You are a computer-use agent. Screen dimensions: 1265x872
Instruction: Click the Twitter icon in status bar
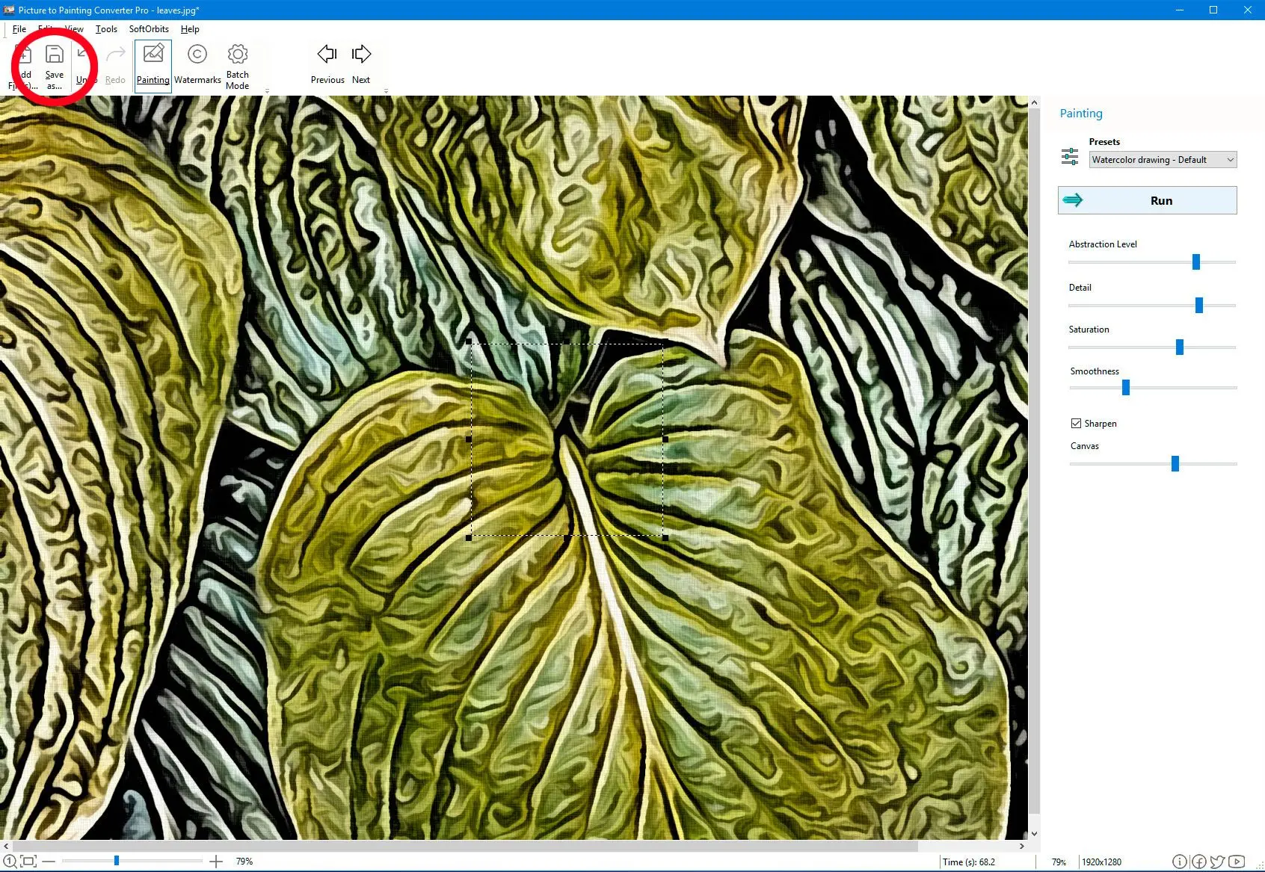click(x=1217, y=862)
